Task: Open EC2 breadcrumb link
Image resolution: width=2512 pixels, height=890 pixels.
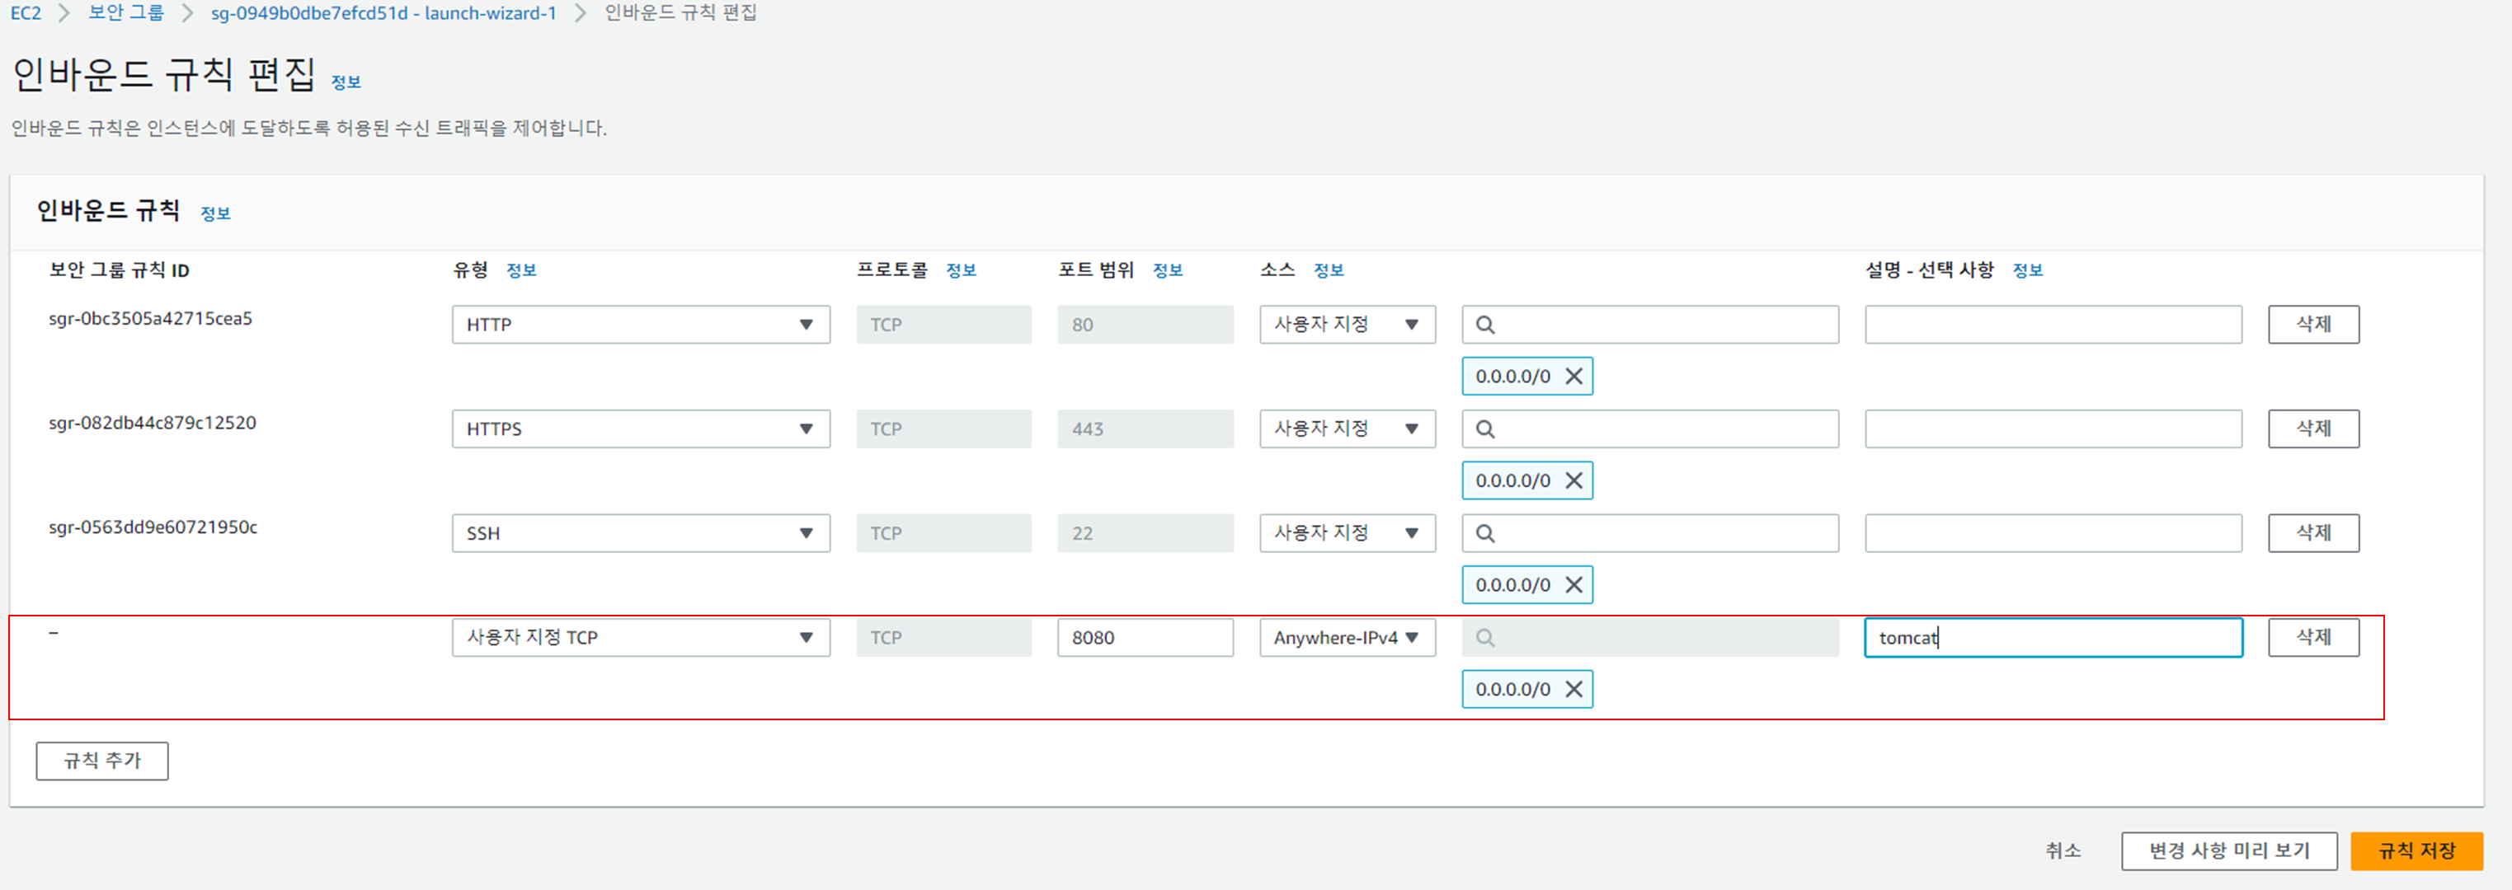Action: click(26, 12)
